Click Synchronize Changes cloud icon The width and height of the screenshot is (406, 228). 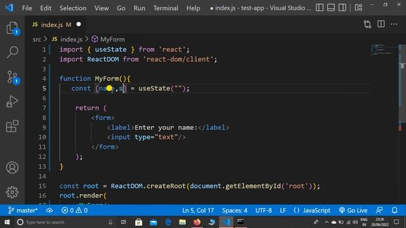pyautogui.click(x=49, y=210)
